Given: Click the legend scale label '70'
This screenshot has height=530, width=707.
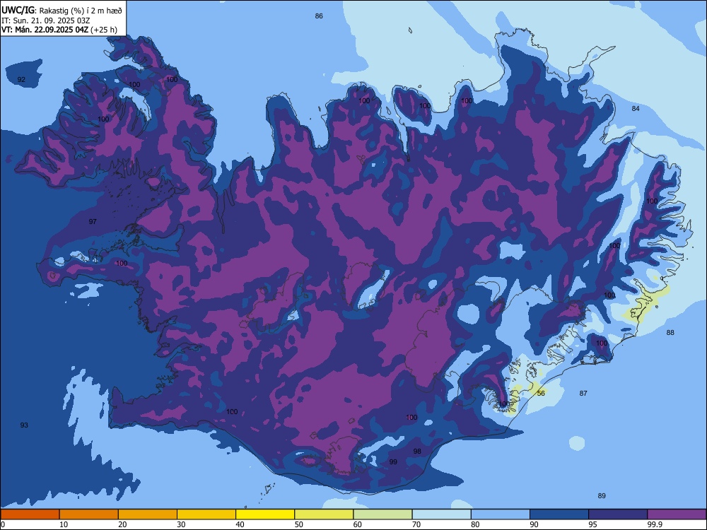Looking at the screenshot, I should coord(416,524).
